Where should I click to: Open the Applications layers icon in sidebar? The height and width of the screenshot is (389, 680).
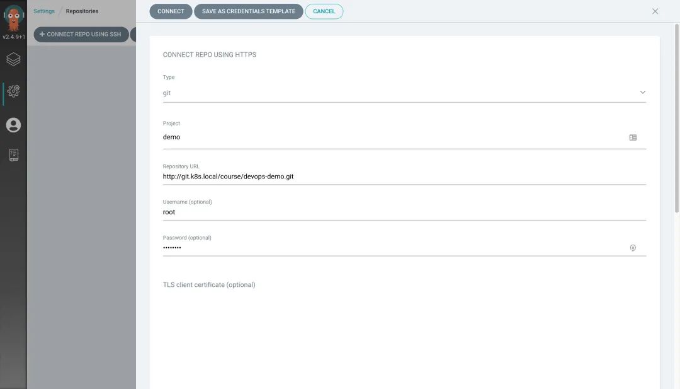(13, 59)
